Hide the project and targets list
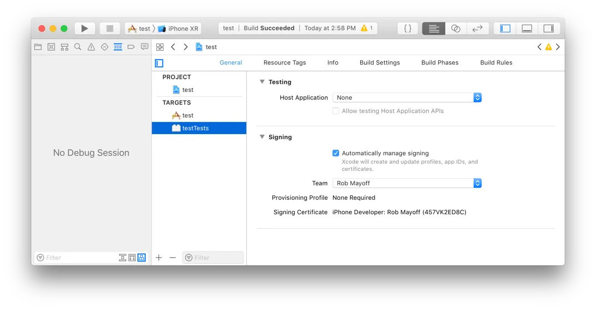596x310 pixels. [x=159, y=63]
